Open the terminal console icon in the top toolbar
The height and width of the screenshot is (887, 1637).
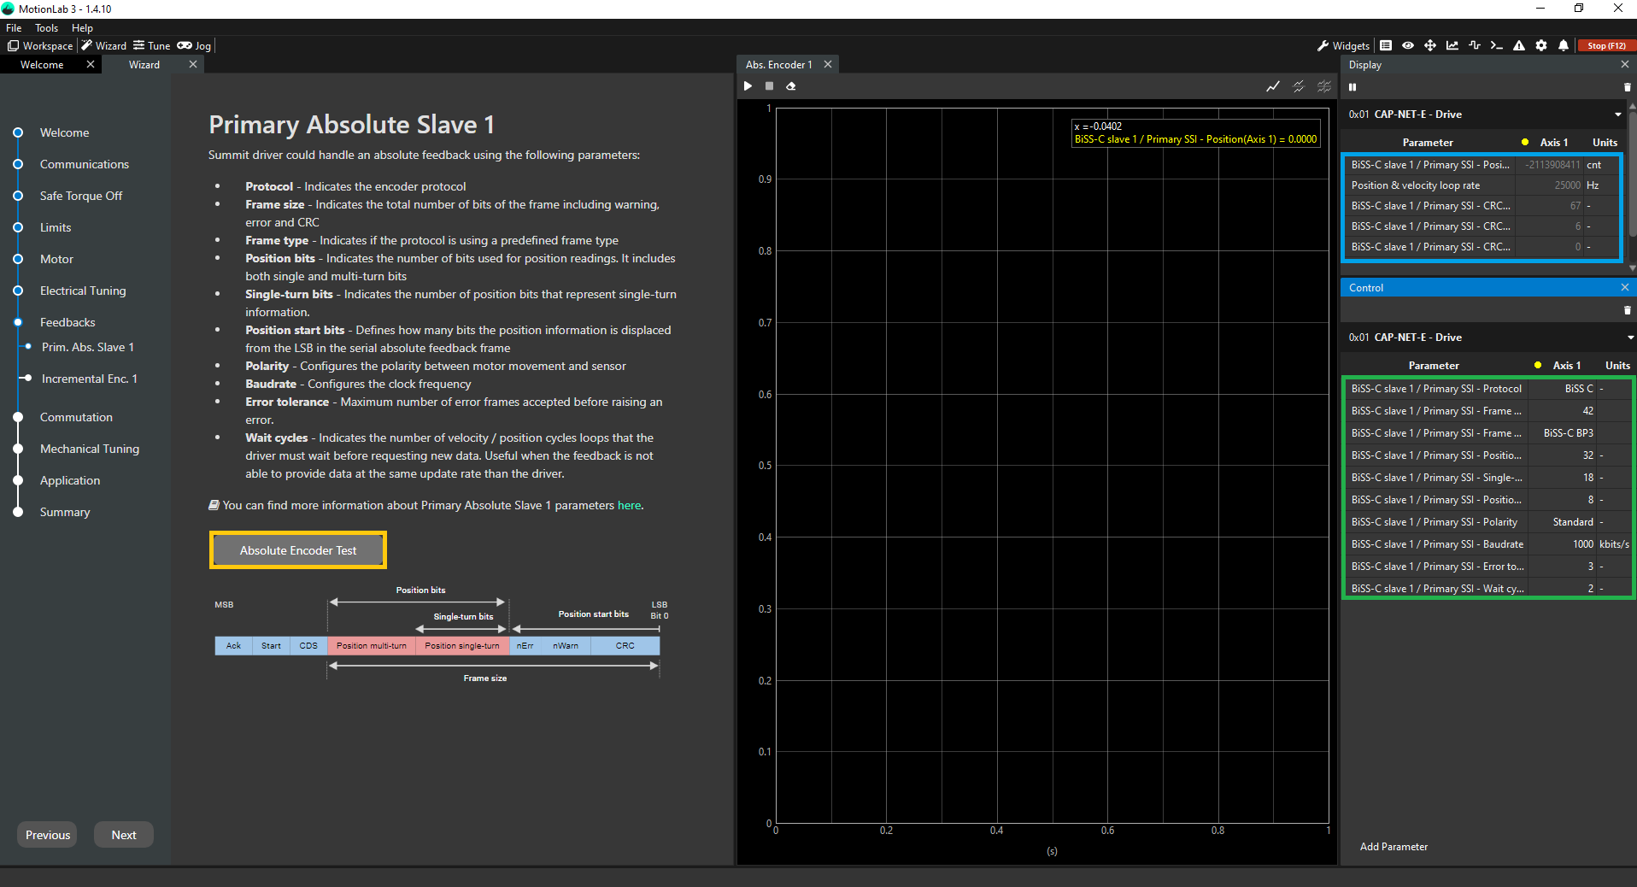coord(1496,46)
